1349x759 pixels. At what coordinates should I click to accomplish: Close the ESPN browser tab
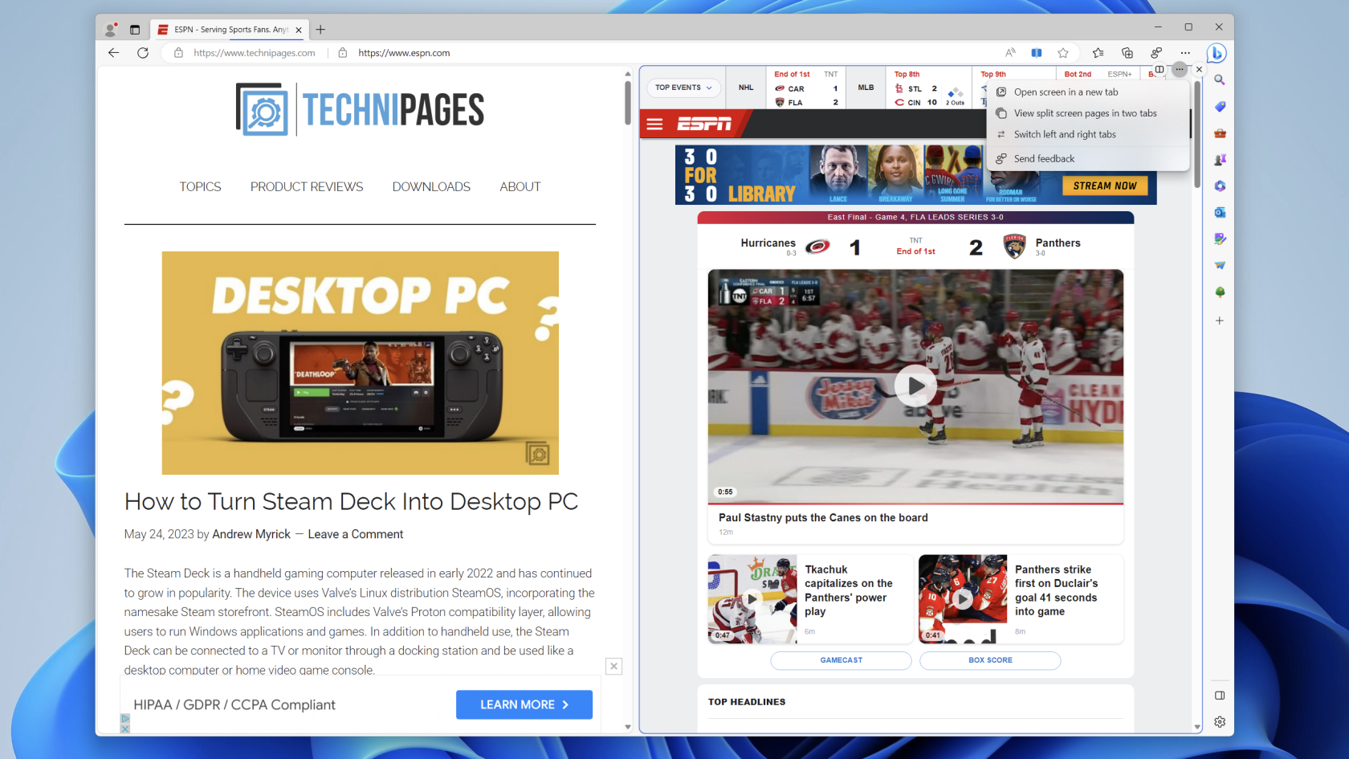coord(299,30)
